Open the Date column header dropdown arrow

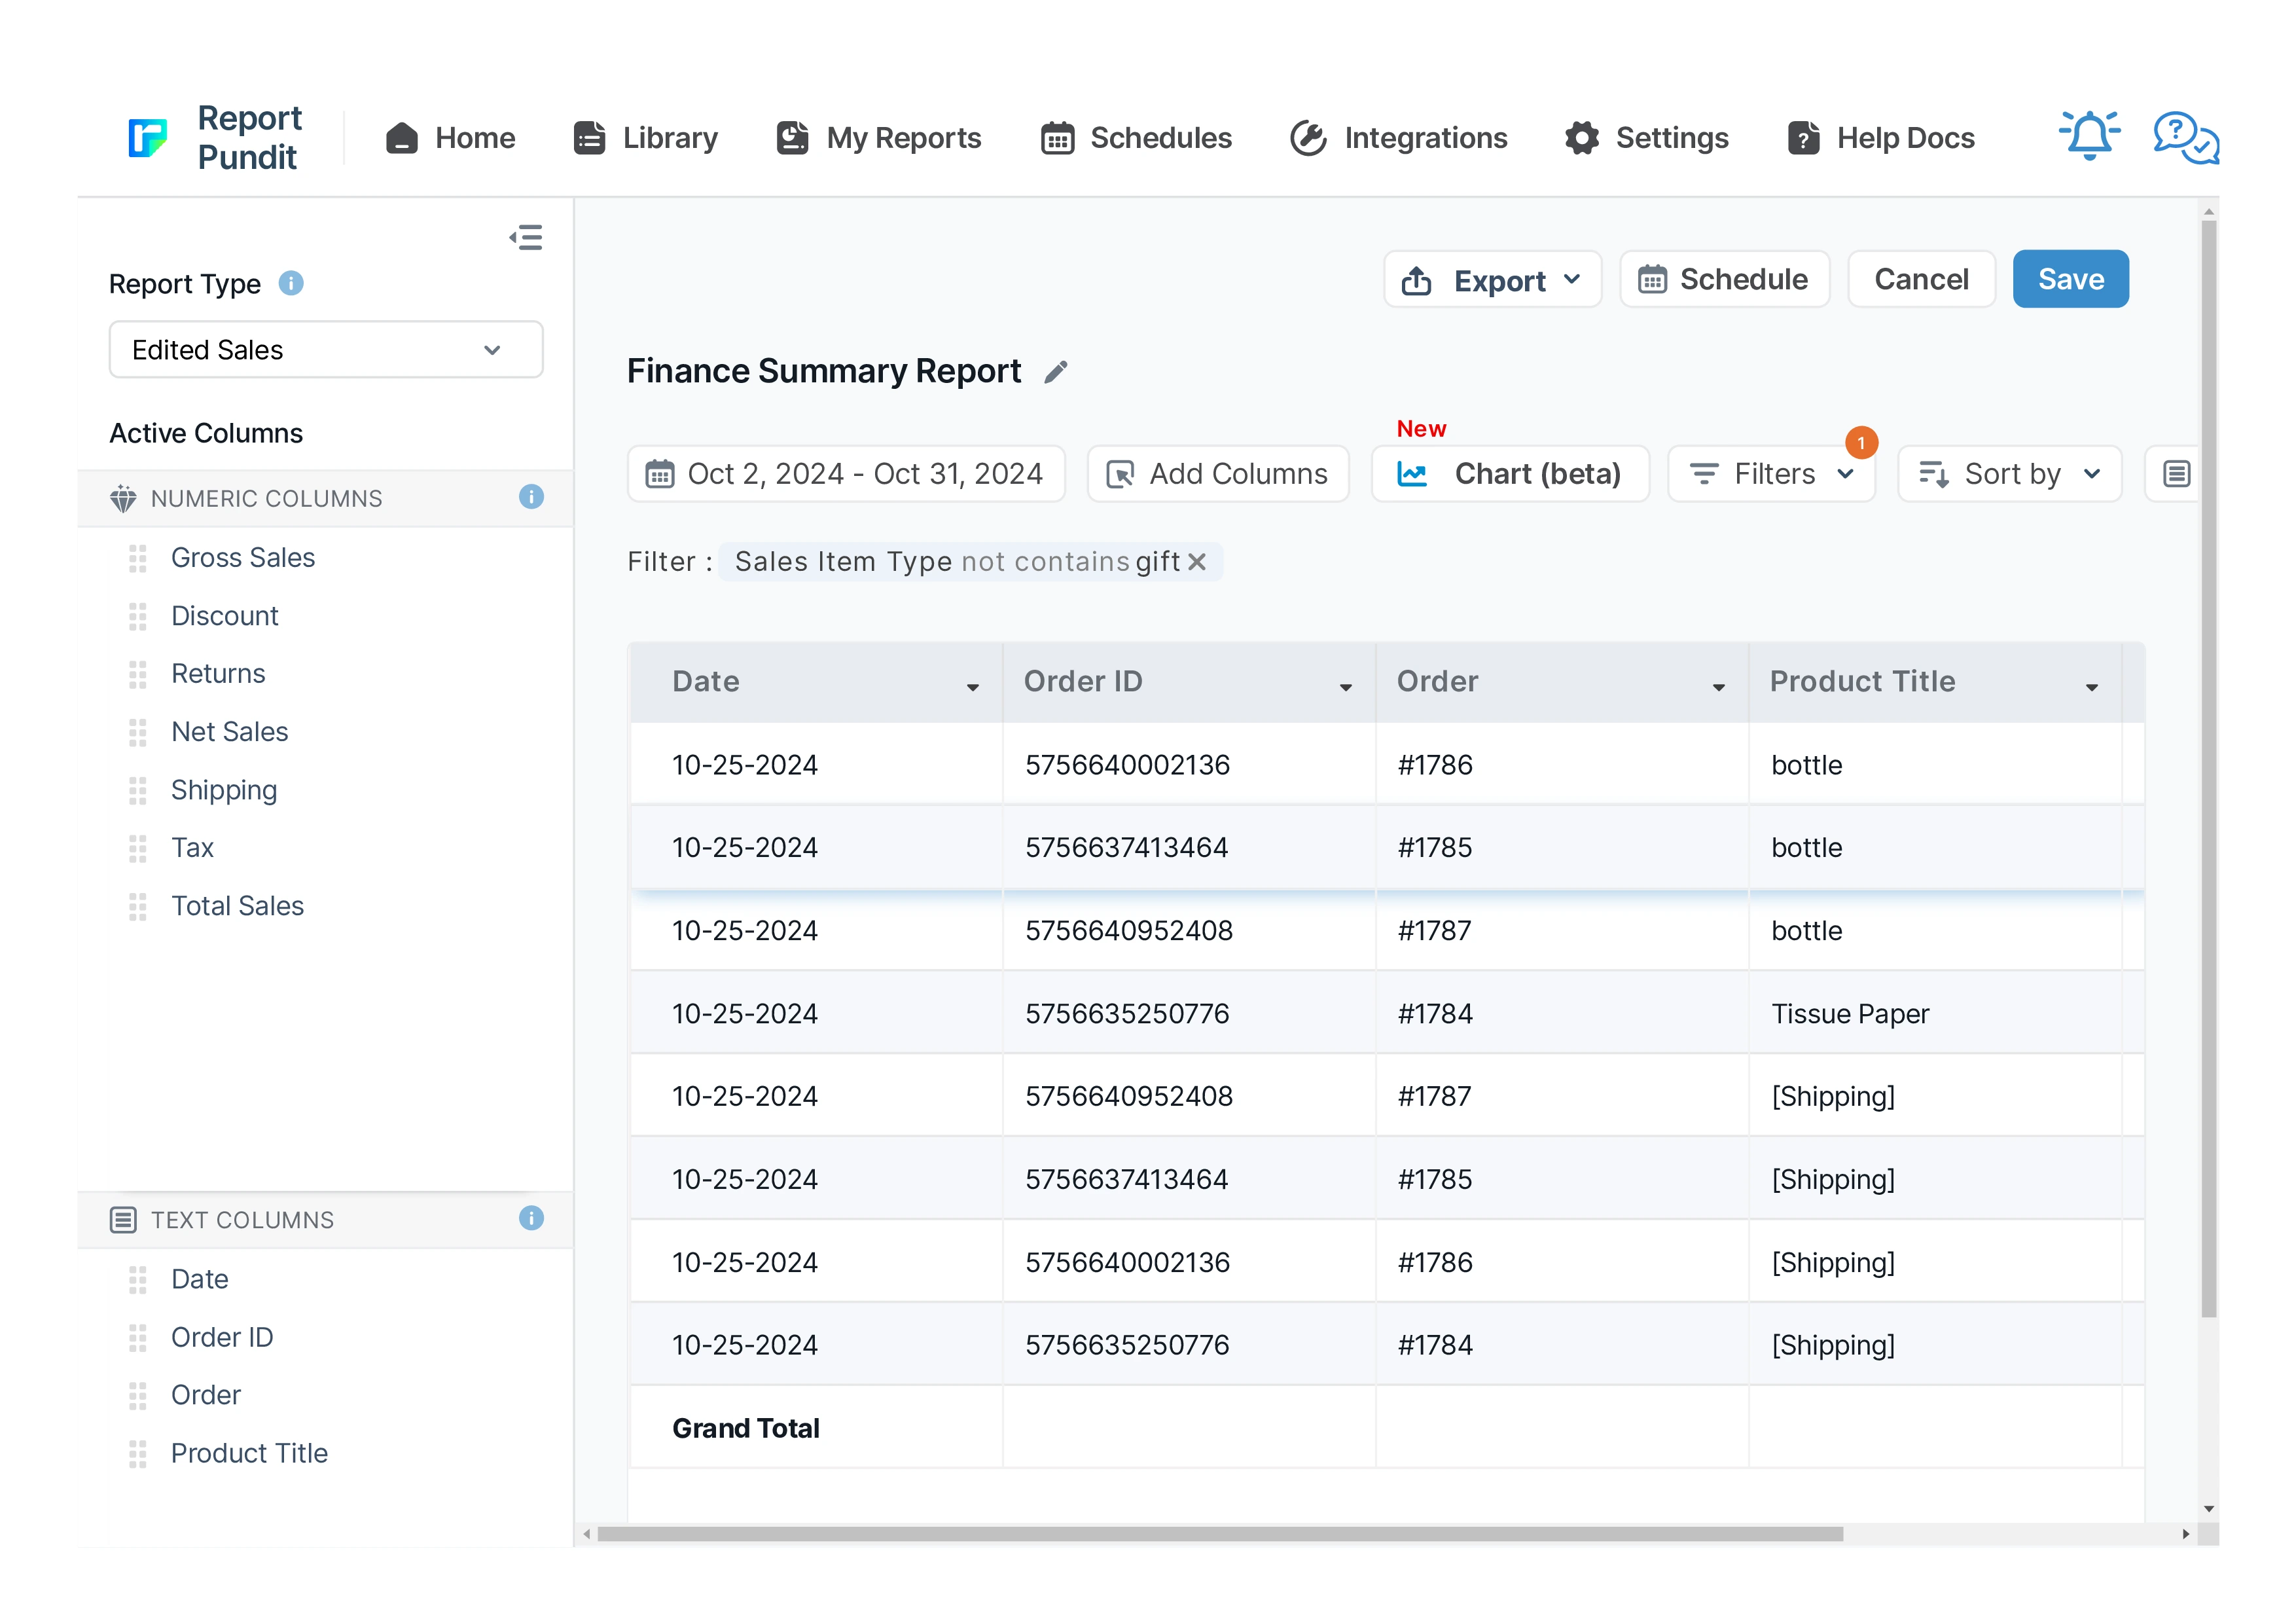point(972,687)
